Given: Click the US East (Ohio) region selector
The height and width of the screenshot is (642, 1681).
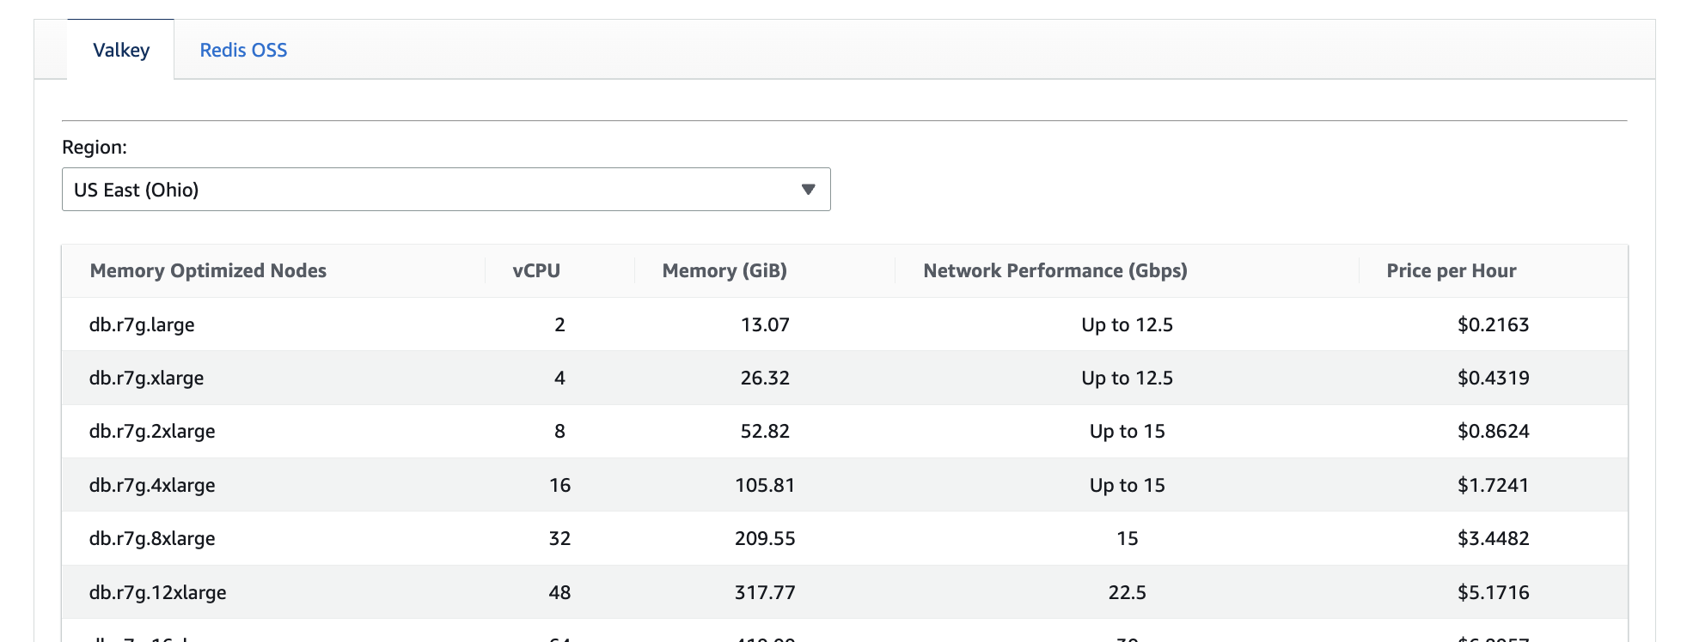Looking at the screenshot, I should [x=445, y=190].
